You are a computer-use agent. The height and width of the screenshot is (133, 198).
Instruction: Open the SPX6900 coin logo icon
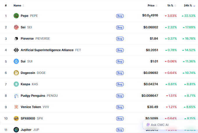[16, 119]
